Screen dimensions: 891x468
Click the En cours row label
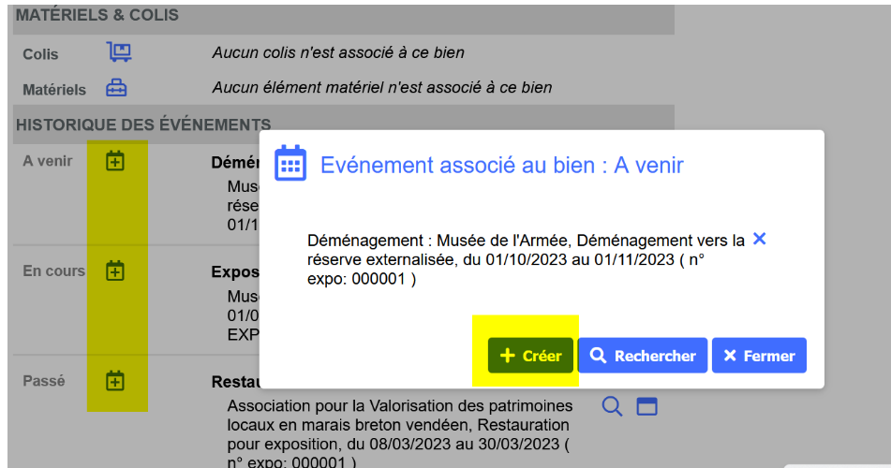(x=53, y=271)
